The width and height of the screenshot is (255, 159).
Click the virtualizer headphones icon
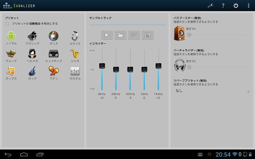[180, 65]
